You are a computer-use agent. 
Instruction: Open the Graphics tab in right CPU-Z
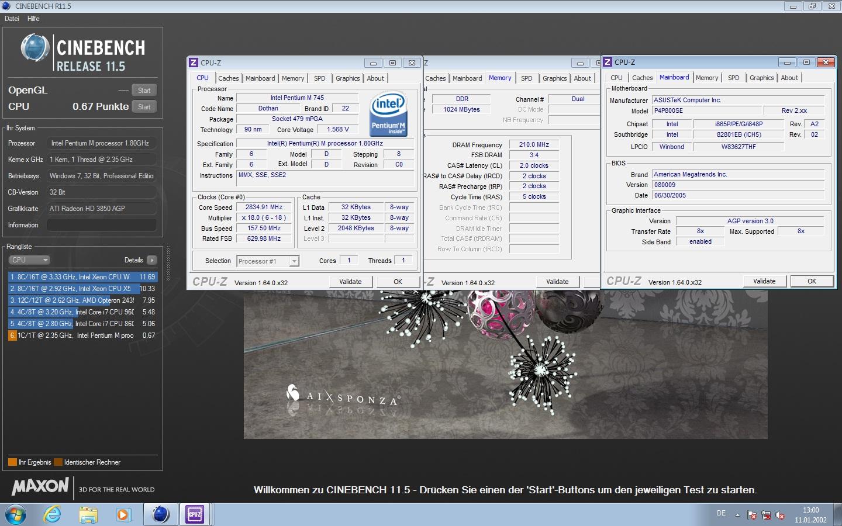[762, 78]
